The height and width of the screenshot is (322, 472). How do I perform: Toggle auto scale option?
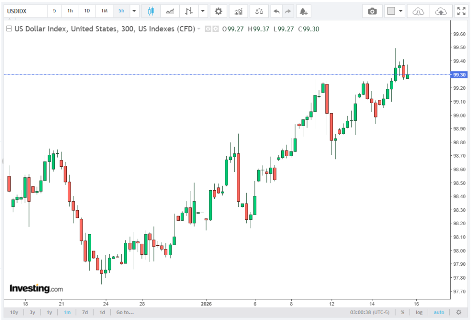click(x=439, y=312)
